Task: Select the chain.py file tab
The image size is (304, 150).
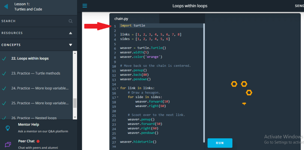Action: tap(121, 19)
